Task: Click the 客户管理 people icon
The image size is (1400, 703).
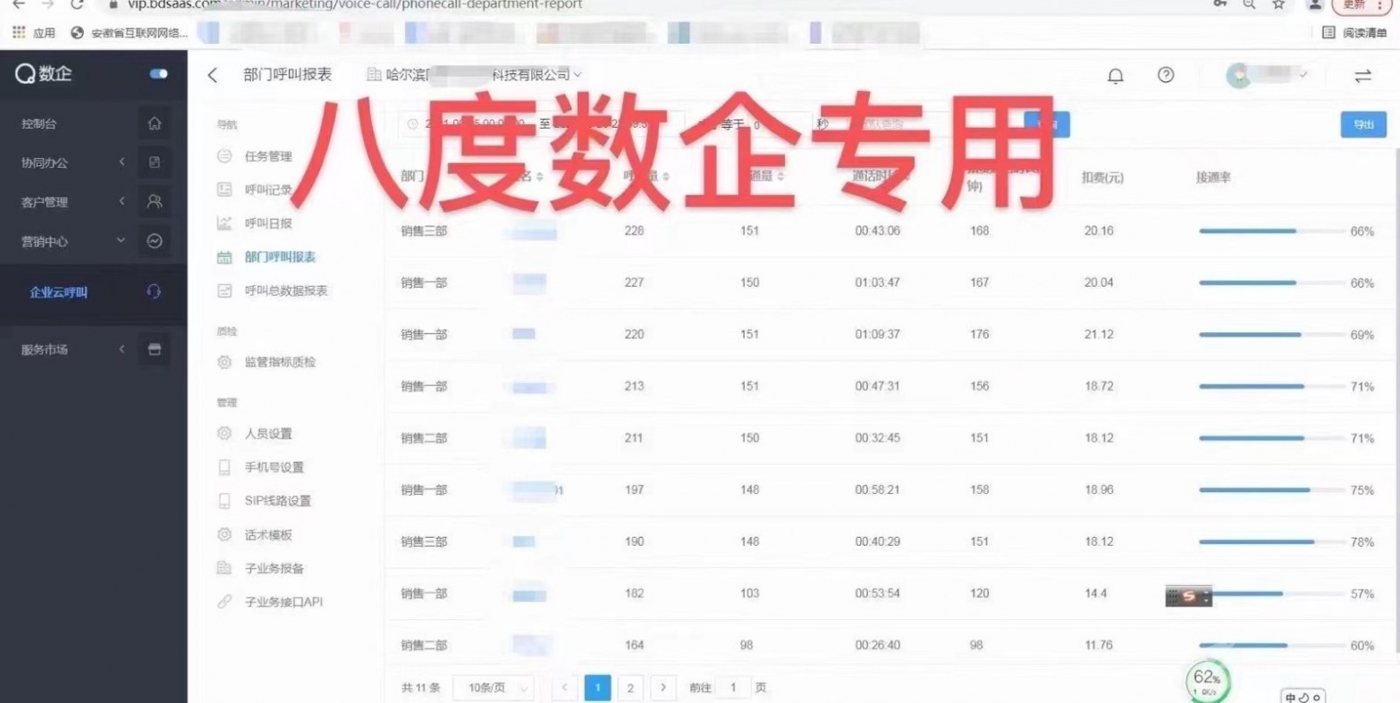Action: pyautogui.click(x=155, y=202)
